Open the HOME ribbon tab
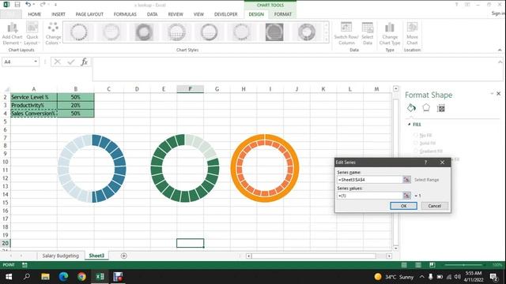This screenshot has height=284, width=506. click(x=34, y=14)
